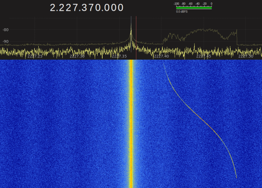Viewport: 262px width, 188px height.
Task: Click the -90 label on the dB axis
Action: click(x=5, y=41)
